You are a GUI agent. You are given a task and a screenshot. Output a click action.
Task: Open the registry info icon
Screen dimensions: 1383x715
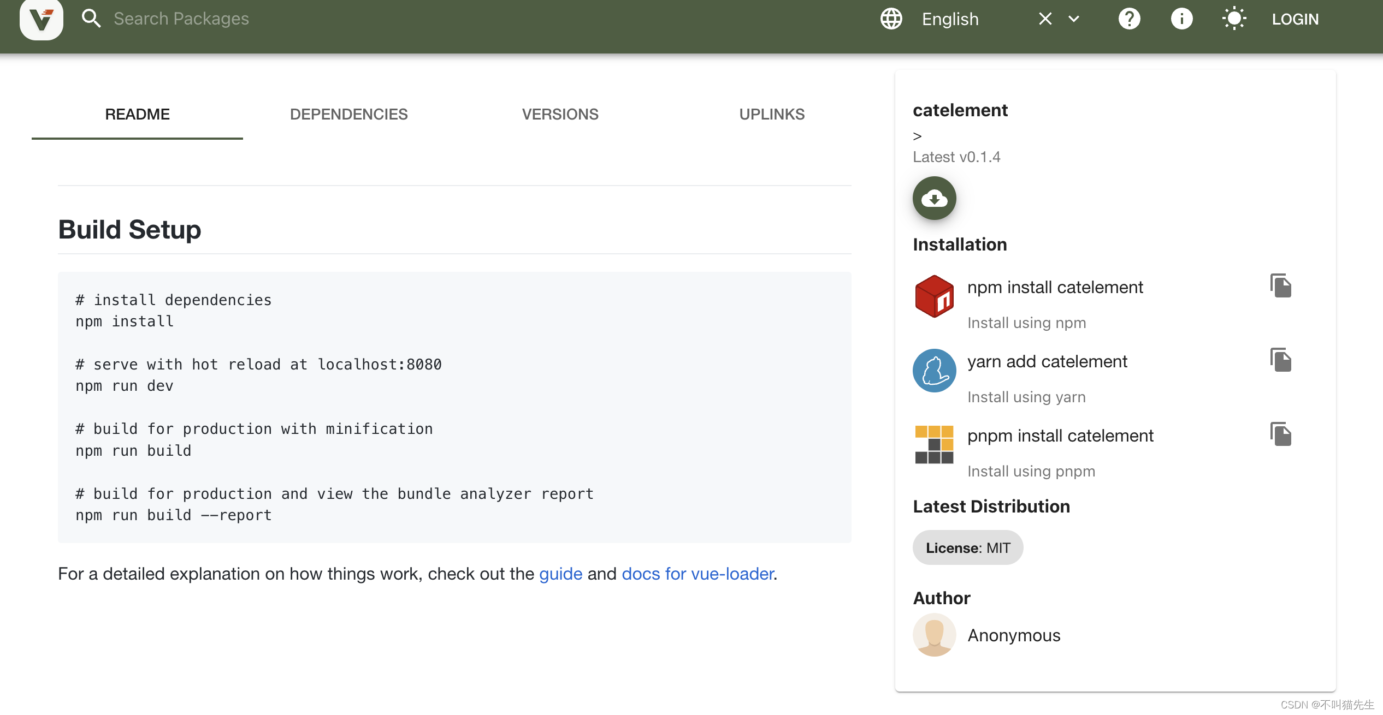[x=1181, y=19]
